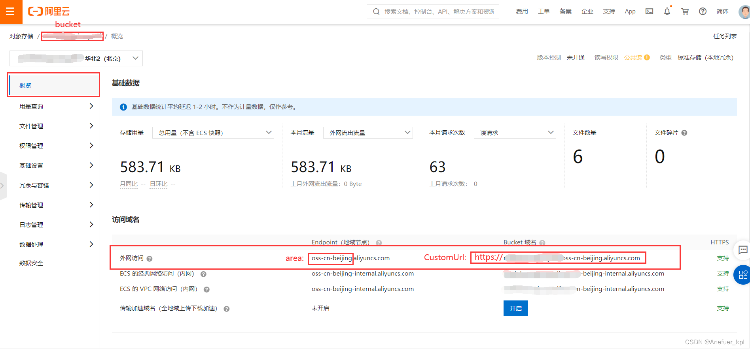Switch language via 简体

(722, 11)
